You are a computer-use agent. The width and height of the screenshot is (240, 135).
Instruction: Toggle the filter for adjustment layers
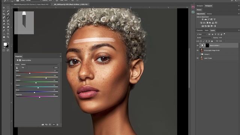(212, 34)
